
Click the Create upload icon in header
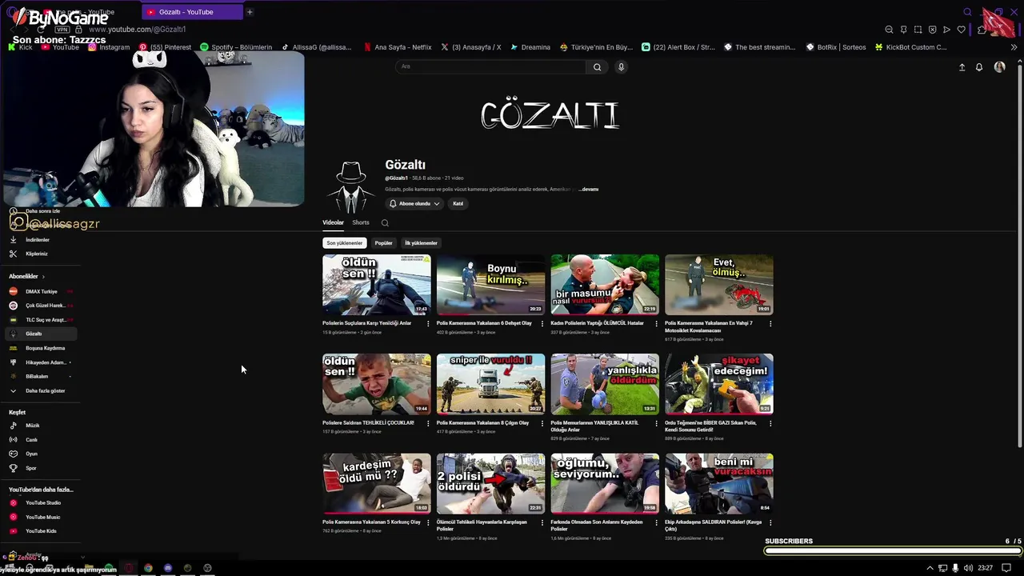click(962, 67)
